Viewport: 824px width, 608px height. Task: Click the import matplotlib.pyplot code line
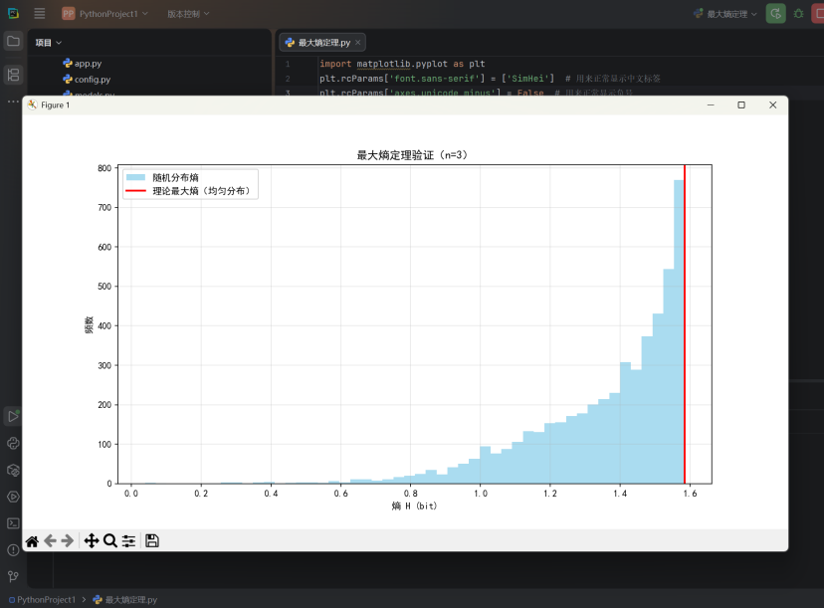(402, 64)
